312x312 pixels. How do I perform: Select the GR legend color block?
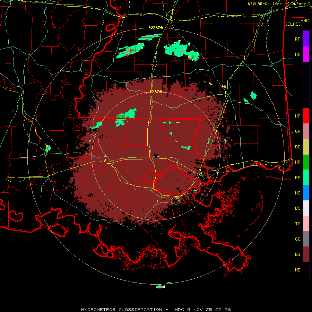click(306, 131)
